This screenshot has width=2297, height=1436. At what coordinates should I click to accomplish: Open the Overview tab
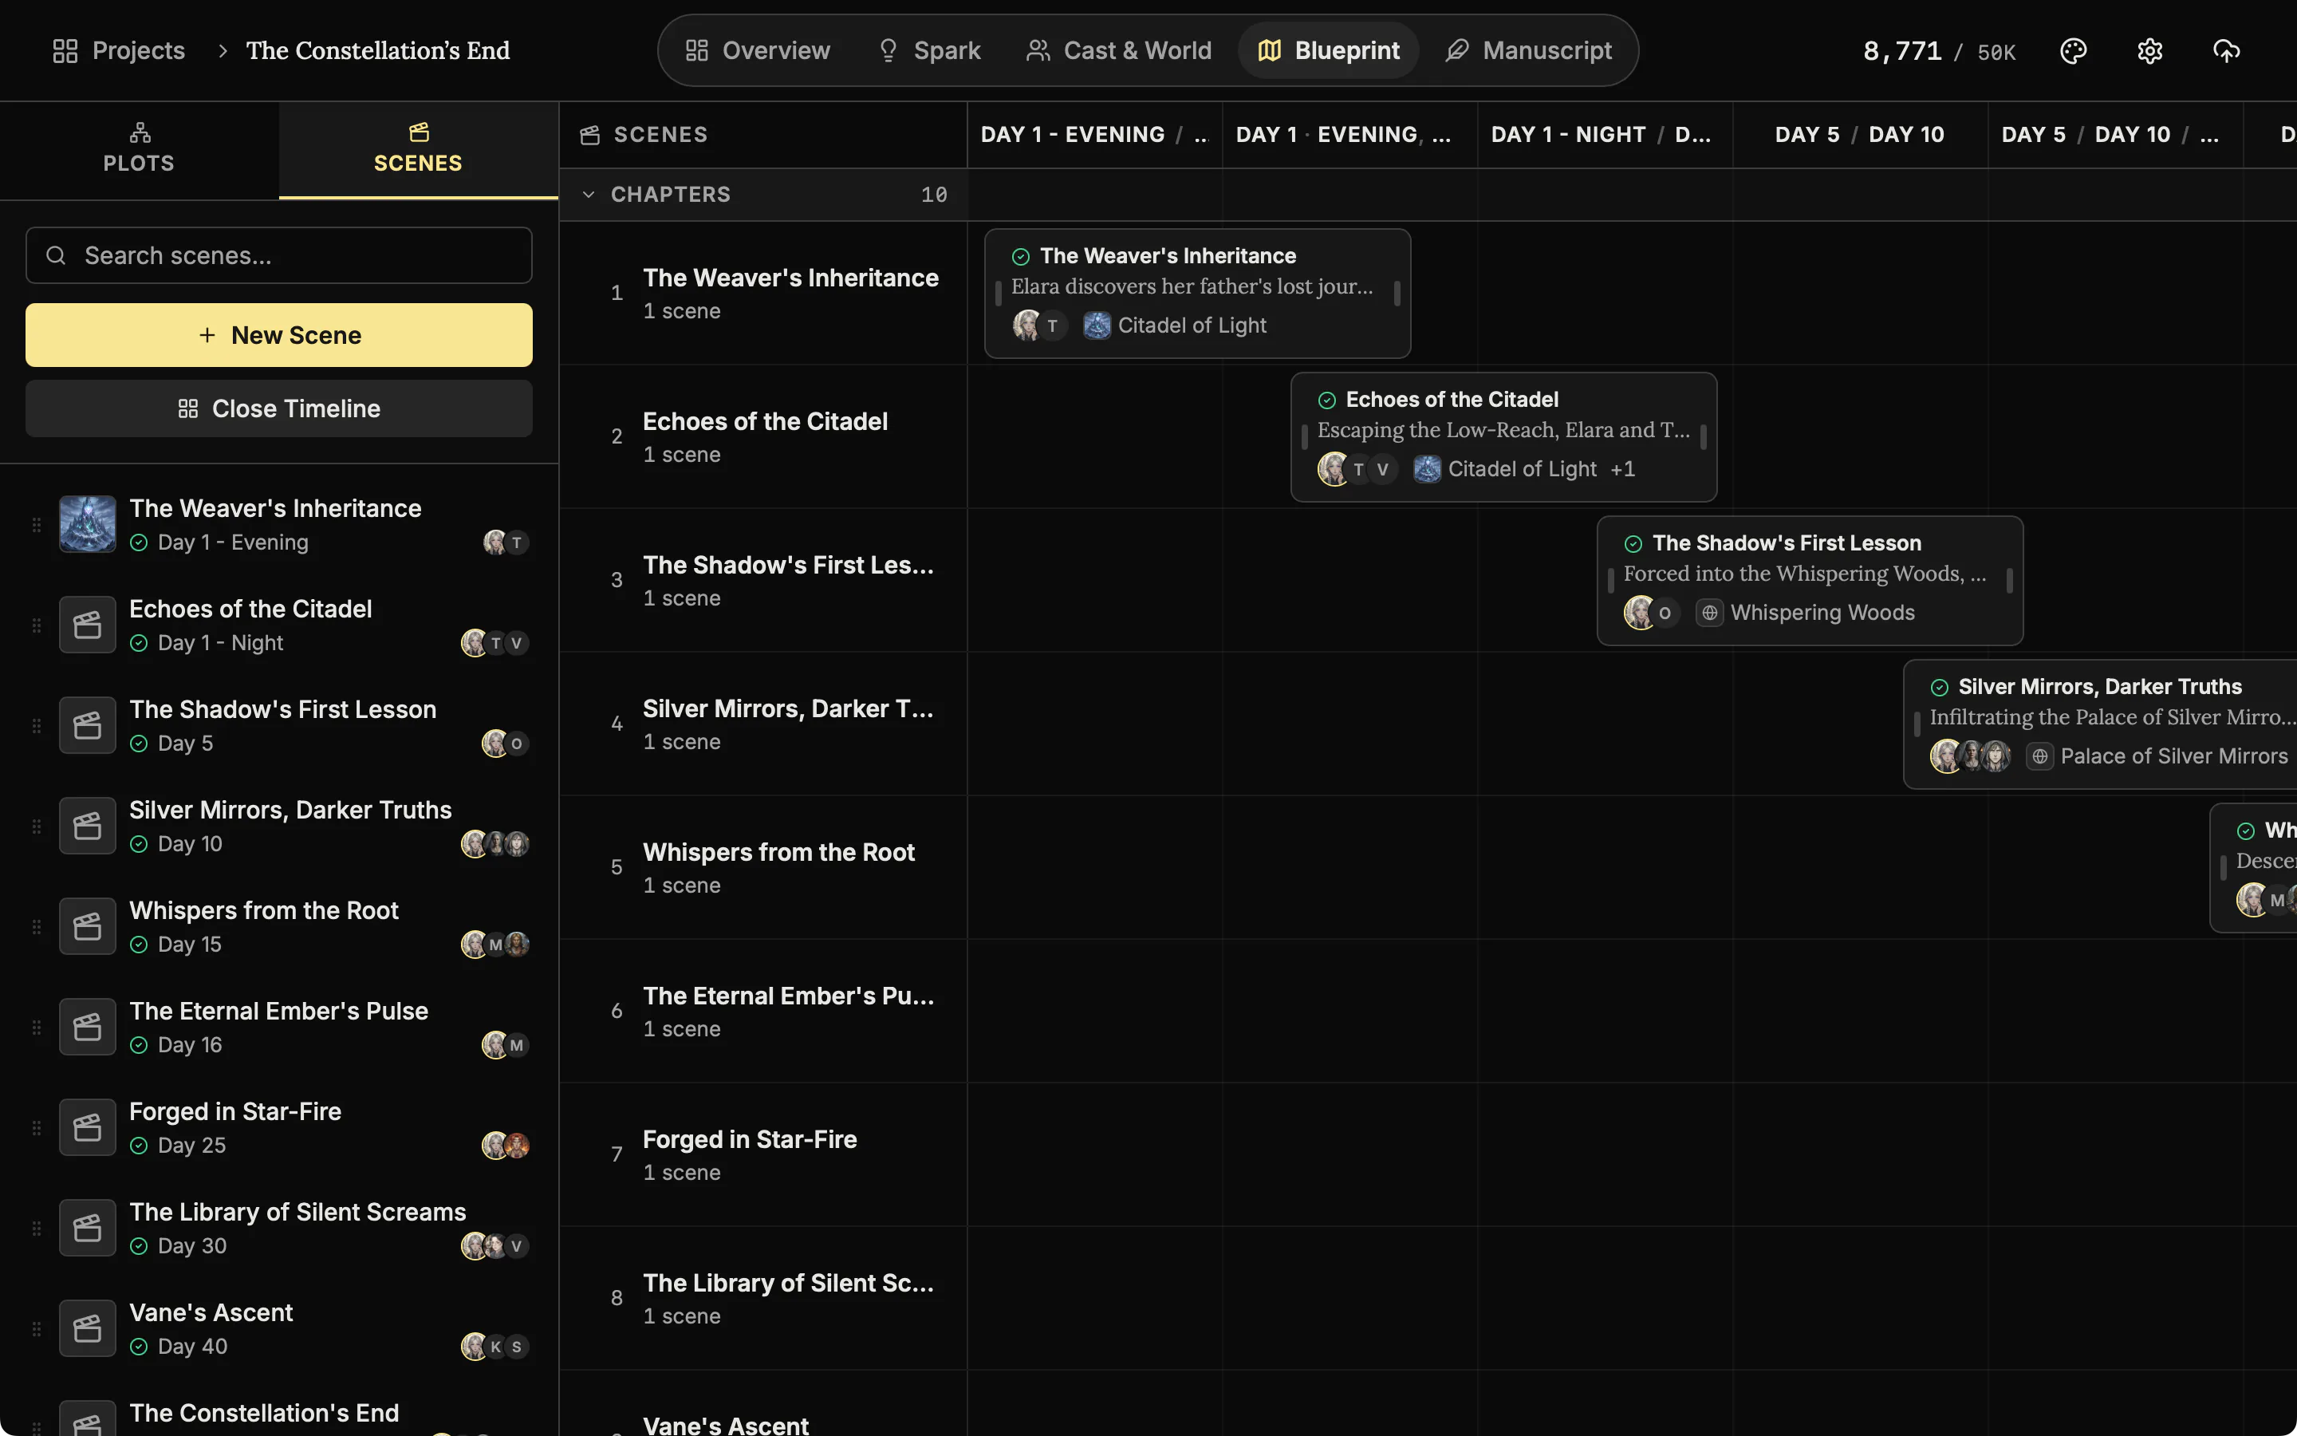pyautogui.click(x=758, y=50)
